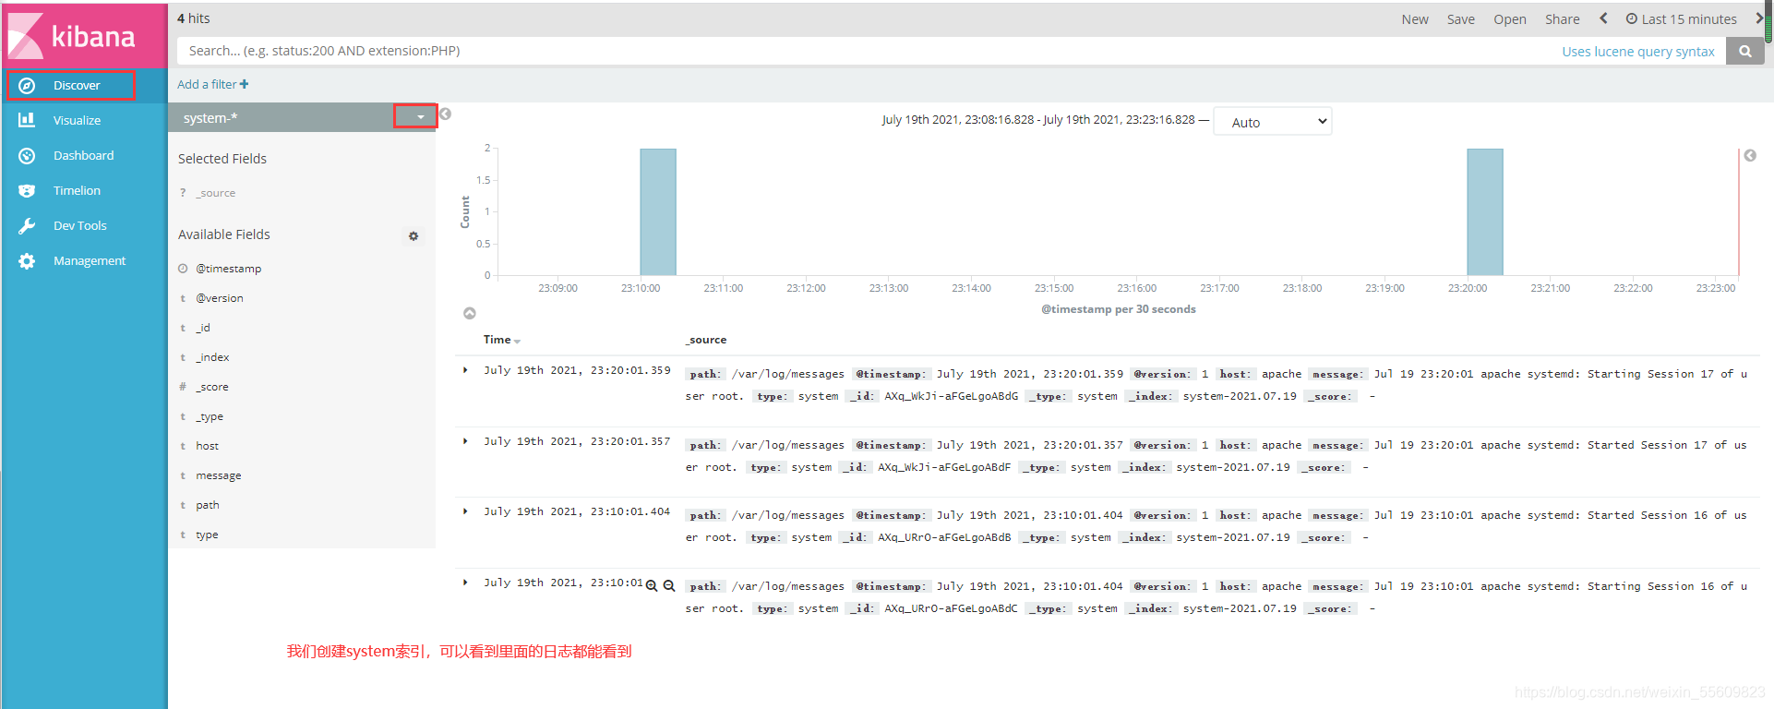Select the message field
The width and height of the screenshot is (1774, 709).
[x=219, y=475]
